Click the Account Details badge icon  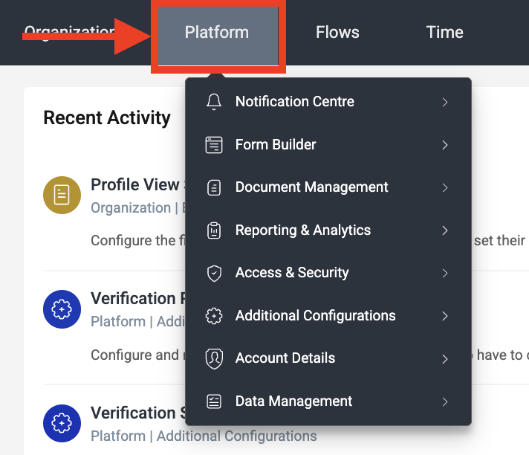pos(214,358)
